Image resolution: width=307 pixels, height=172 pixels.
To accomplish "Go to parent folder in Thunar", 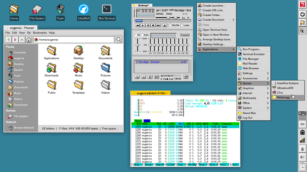I will [22, 40].
